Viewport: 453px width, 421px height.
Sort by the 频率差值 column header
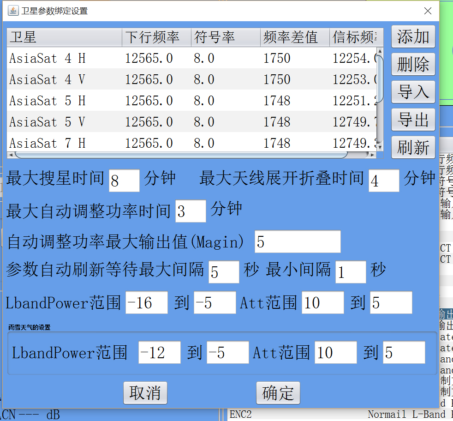295,37
